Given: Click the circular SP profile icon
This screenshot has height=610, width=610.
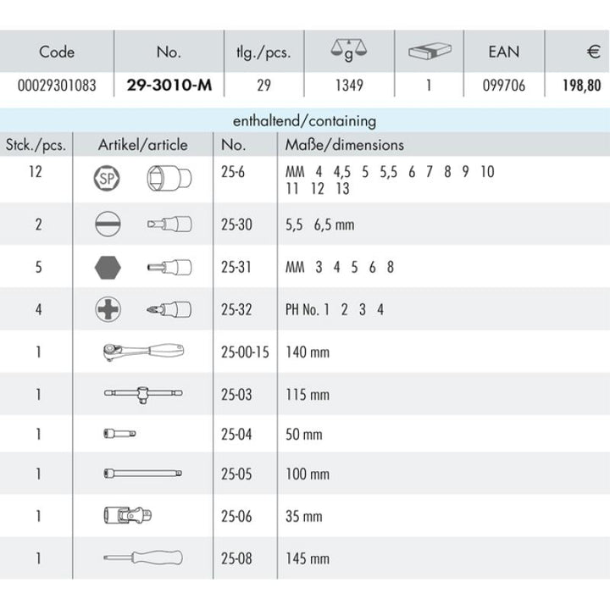Looking at the screenshot, I should (x=106, y=180).
